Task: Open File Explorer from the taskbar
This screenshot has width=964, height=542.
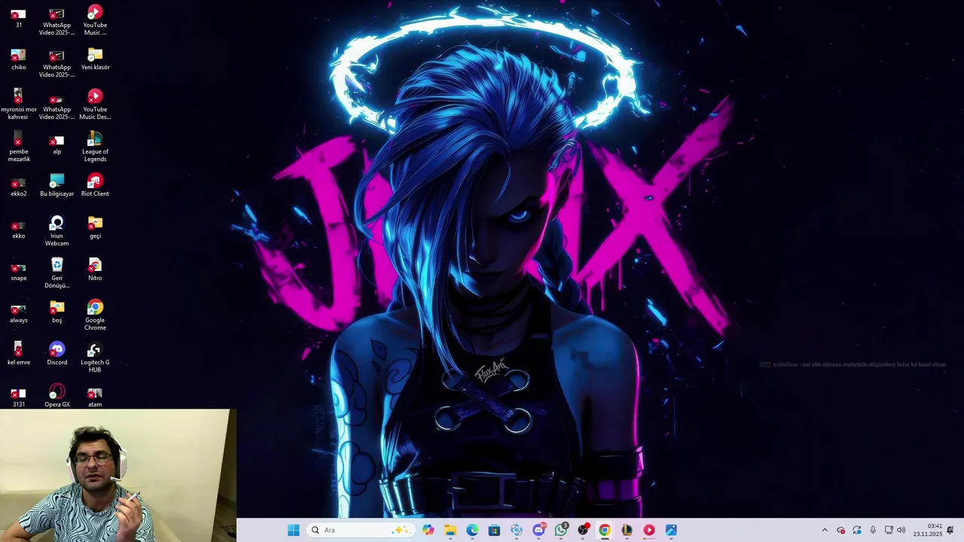Action: click(x=450, y=530)
